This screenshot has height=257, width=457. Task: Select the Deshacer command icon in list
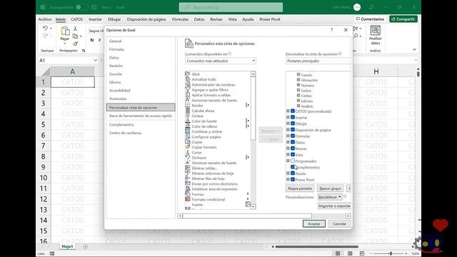coord(188,158)
